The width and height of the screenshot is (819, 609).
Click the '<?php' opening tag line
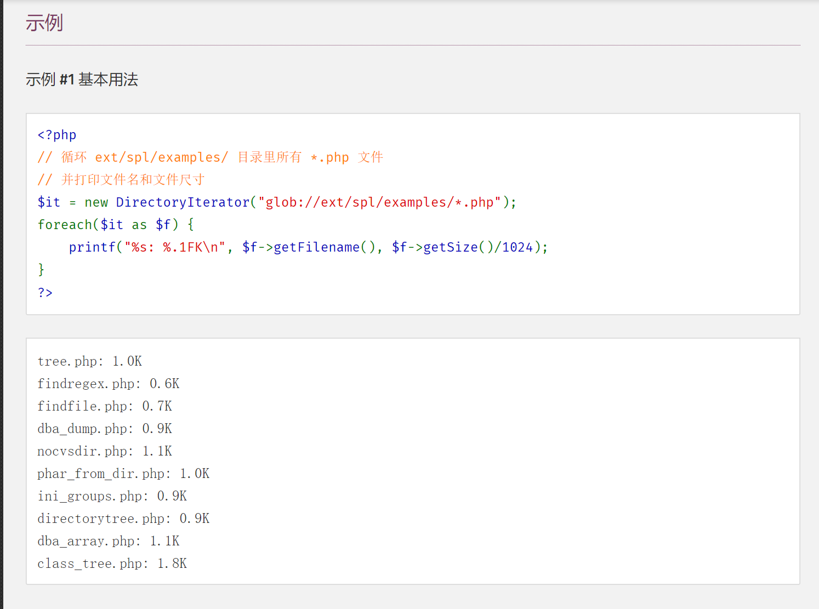[x=57, y=135]
